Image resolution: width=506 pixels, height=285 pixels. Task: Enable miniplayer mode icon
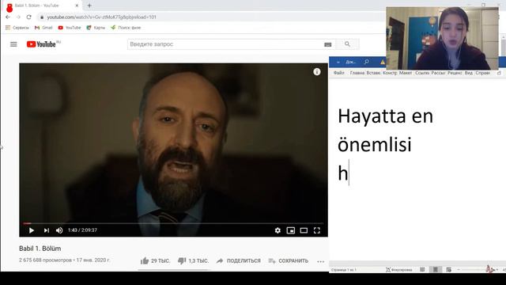pos(291,230)
